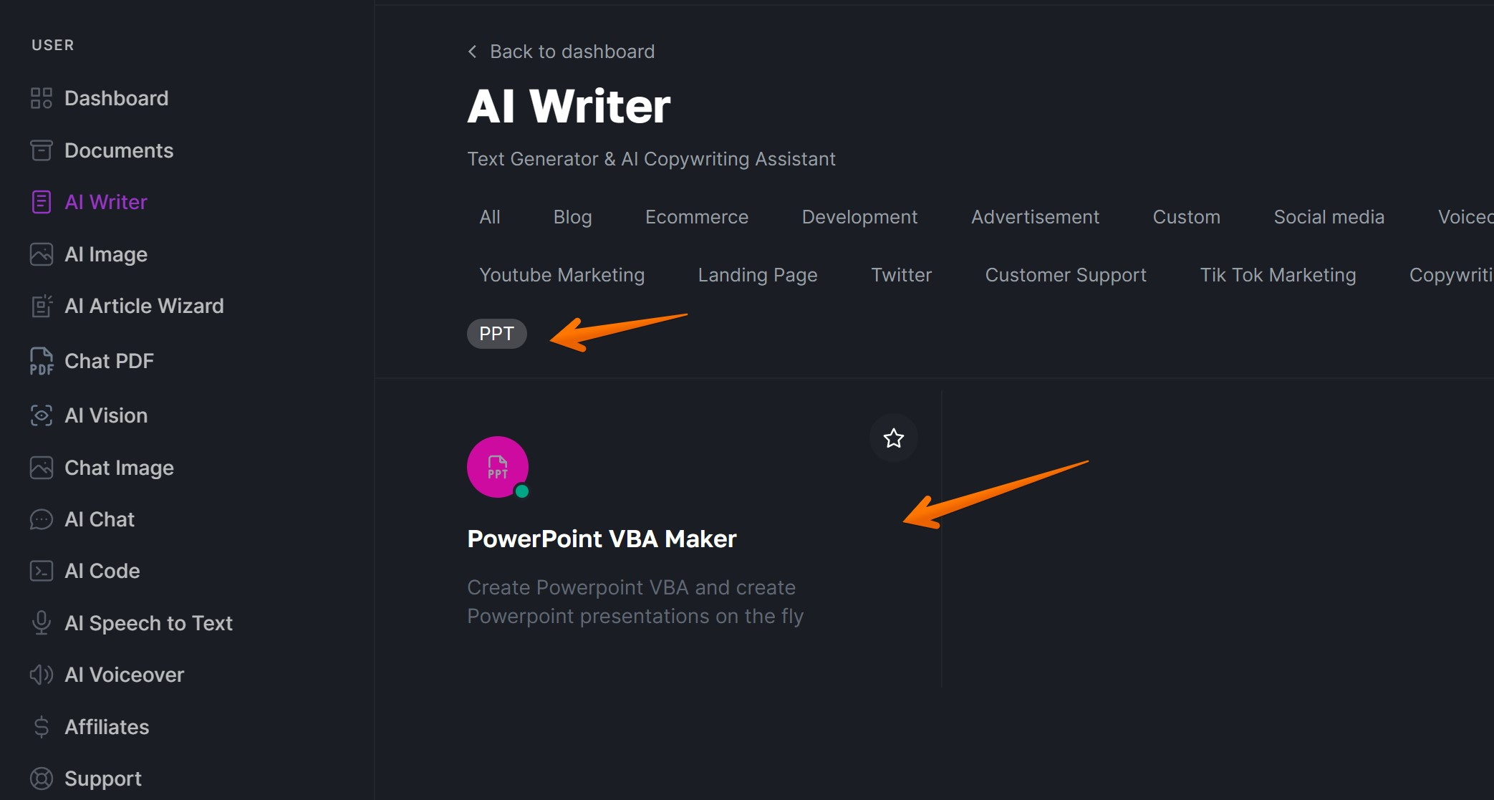The width and height of the screenshot is (1494, 800).
Task: Show the Youtube Marketing templates
Action: (x=562, y=275)
